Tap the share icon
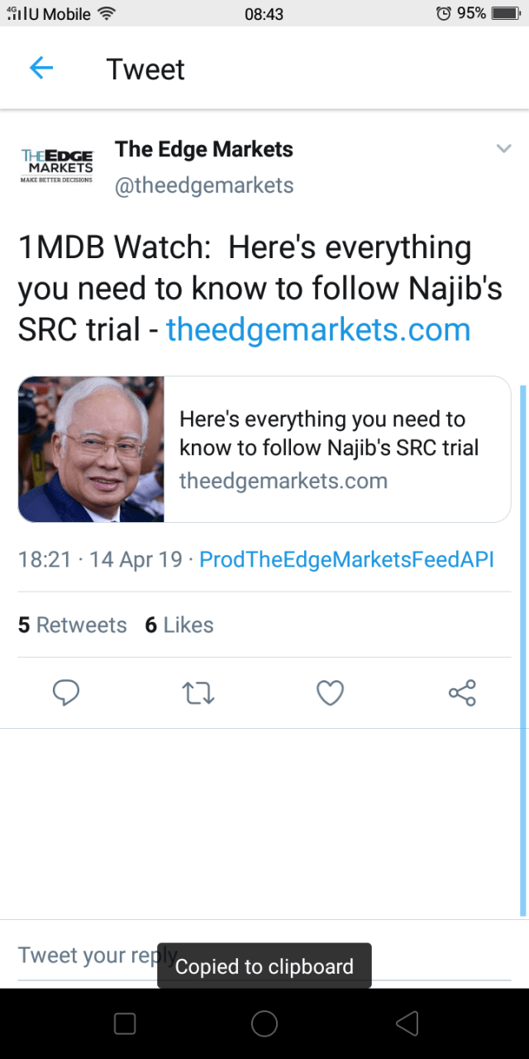The width and height of the screenshot is (529, 1059). tap(462, 692)
